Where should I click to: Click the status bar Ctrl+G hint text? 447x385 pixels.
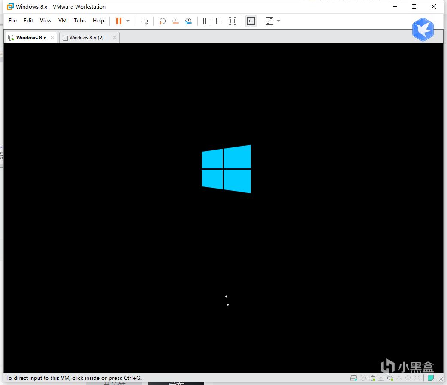tap(73, 378)
